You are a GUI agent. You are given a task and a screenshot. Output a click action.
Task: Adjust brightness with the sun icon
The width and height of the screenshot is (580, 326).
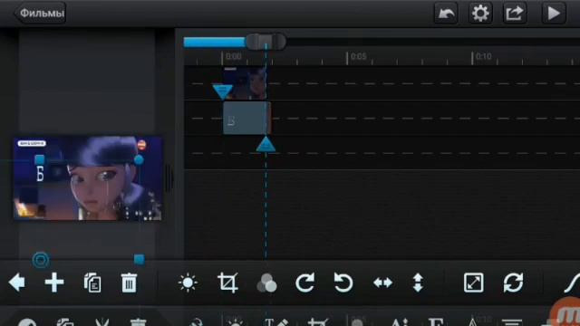pos(188,283)
